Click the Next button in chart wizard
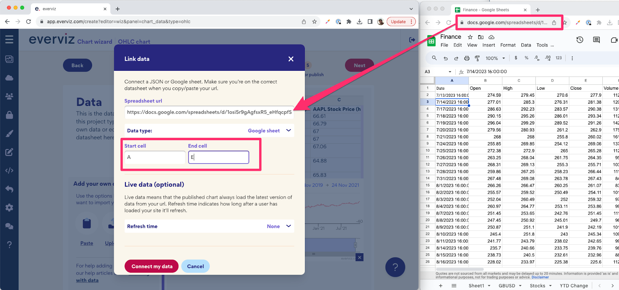Viewport: 619px width, 290px height. pos(359,65)
